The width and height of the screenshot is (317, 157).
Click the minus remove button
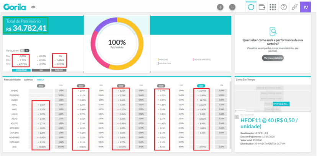(x=232, y=7)
